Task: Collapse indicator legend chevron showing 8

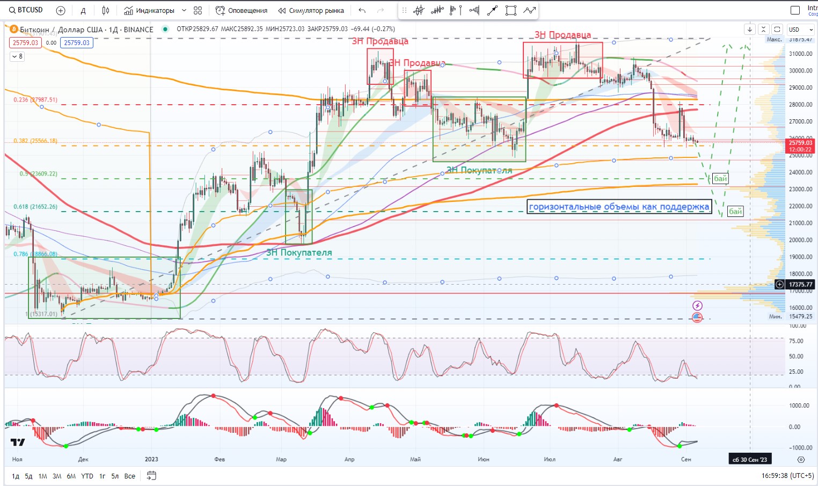Action: pyautogui.click(x=17, y=56)
